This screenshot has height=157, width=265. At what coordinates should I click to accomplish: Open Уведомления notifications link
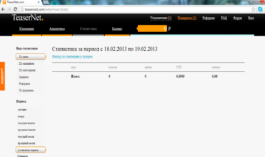point(160,18)
